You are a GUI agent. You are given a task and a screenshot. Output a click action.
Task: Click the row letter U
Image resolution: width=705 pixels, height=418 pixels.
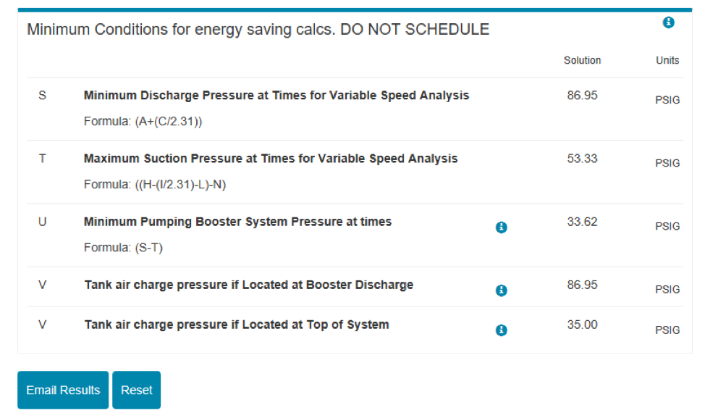pos(42,222)
